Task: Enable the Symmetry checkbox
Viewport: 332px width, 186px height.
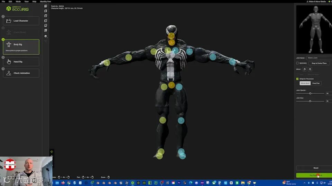Action: point(297,63)
